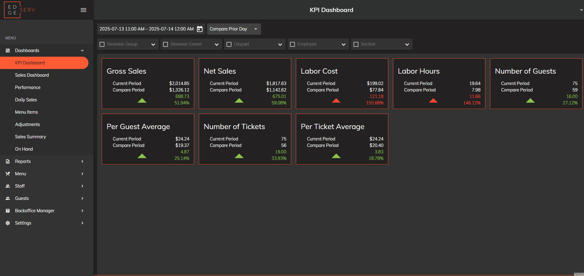Viewport: 584px width, 276px height.
Task: Go to Menu Items page
Action: point(27,112)
